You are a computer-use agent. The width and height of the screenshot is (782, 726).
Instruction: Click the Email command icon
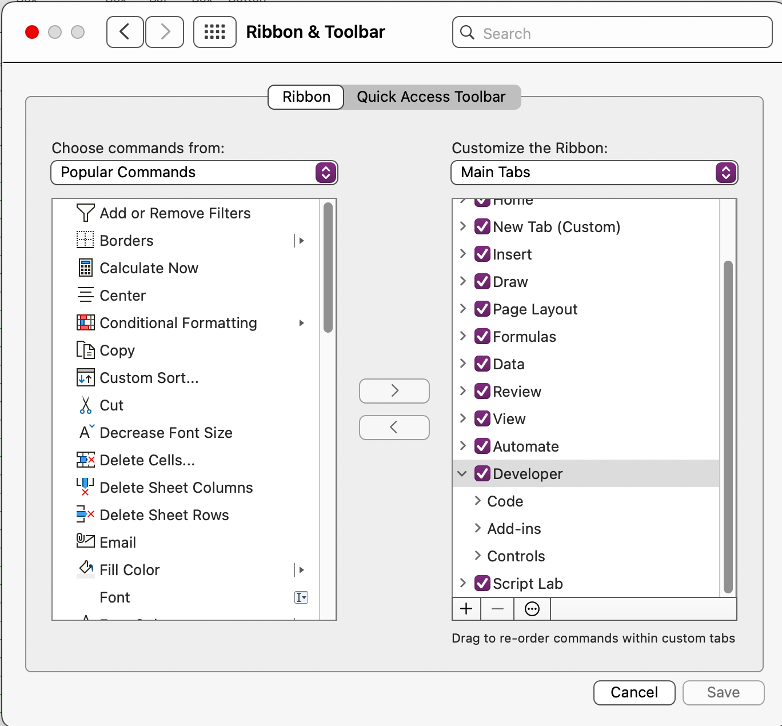coord(86,540)
